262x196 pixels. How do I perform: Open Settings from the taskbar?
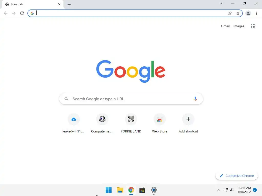(154, 190)
